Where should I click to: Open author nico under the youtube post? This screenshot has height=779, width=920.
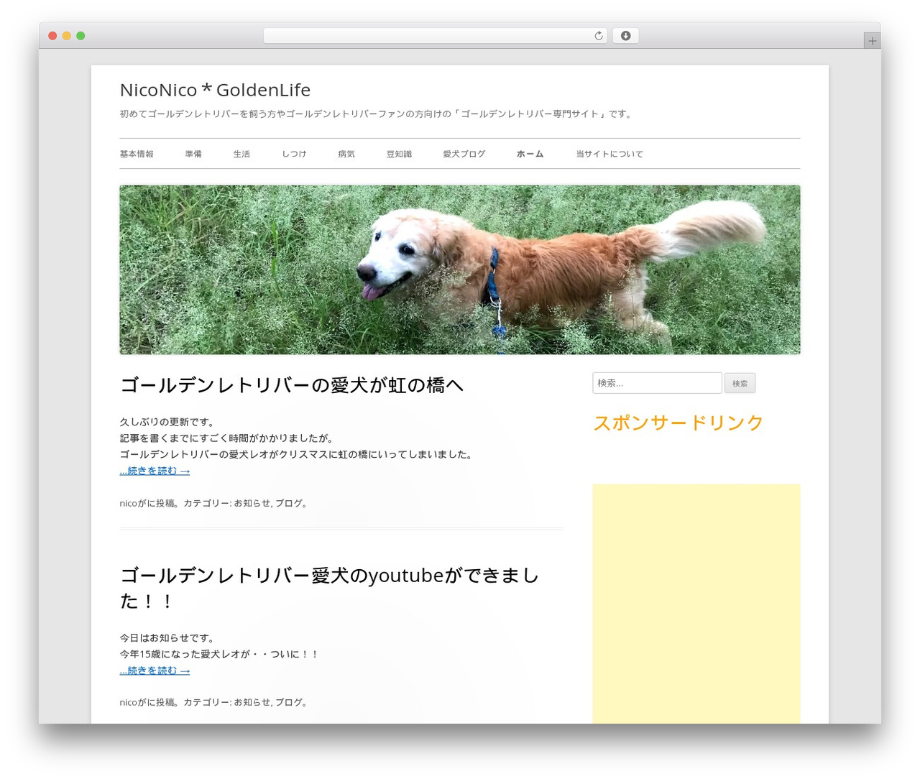[128, 702]
